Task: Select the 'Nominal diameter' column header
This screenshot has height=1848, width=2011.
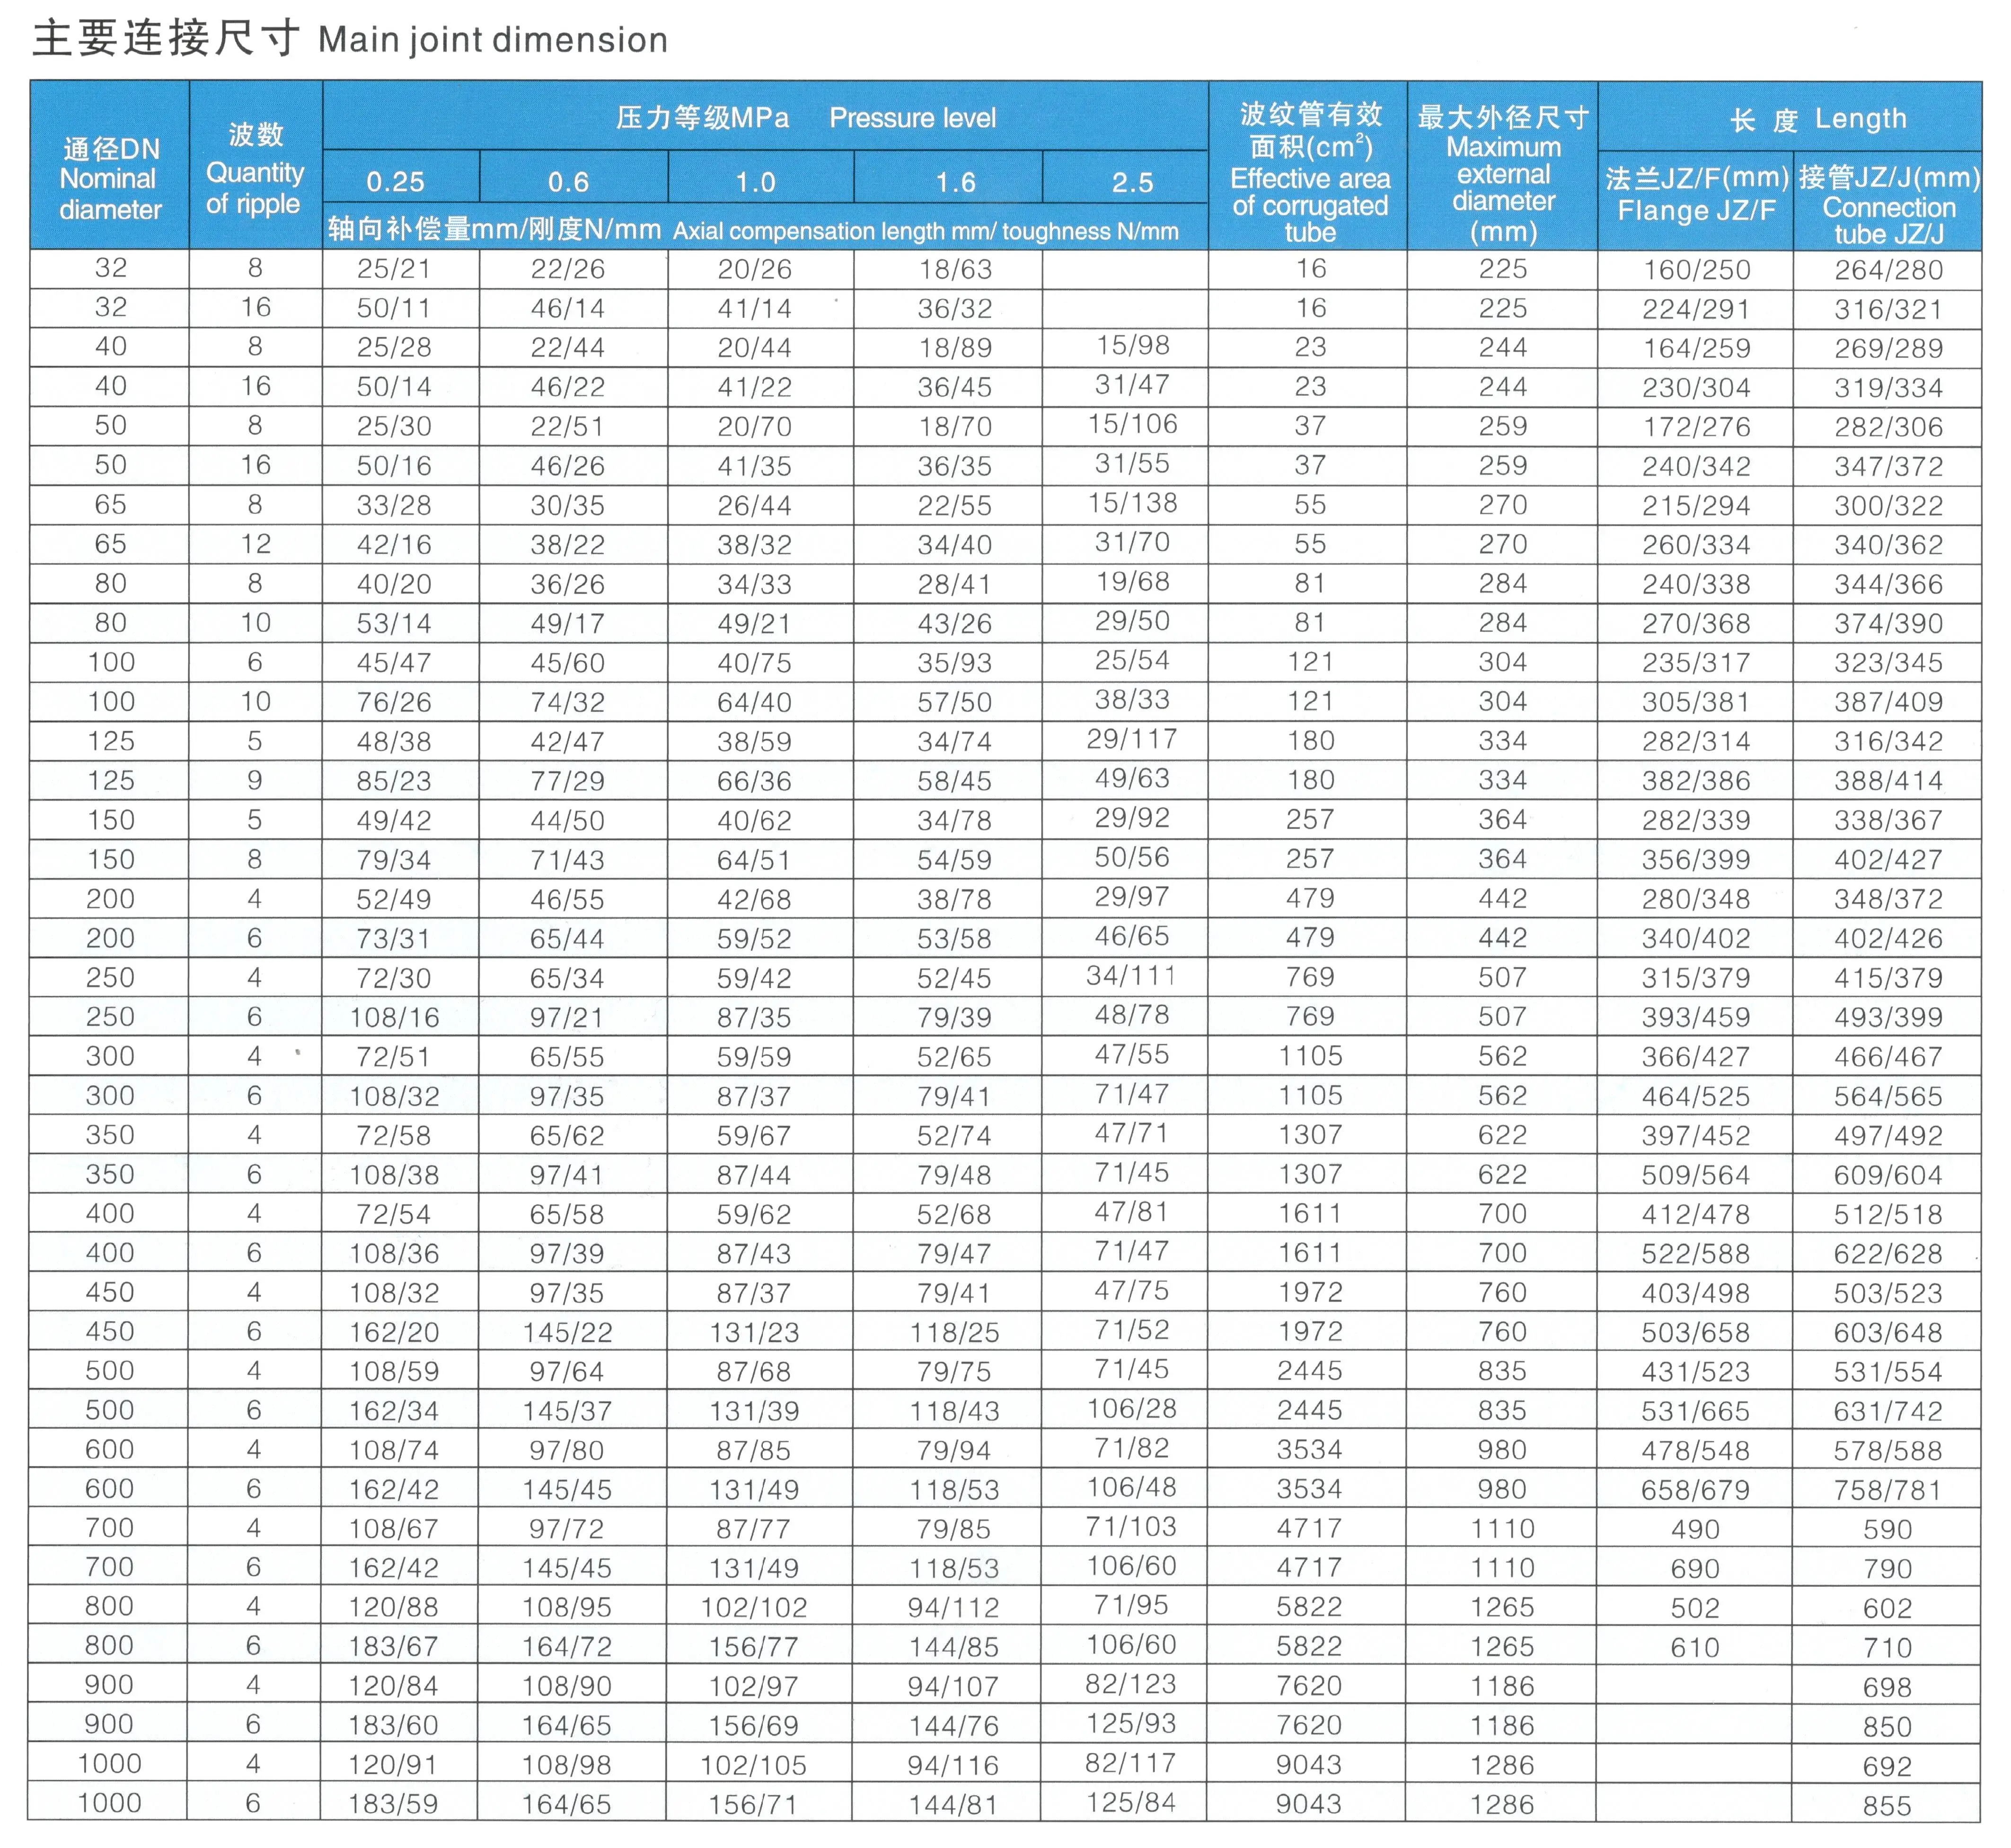Action: (x=110, y=166)
